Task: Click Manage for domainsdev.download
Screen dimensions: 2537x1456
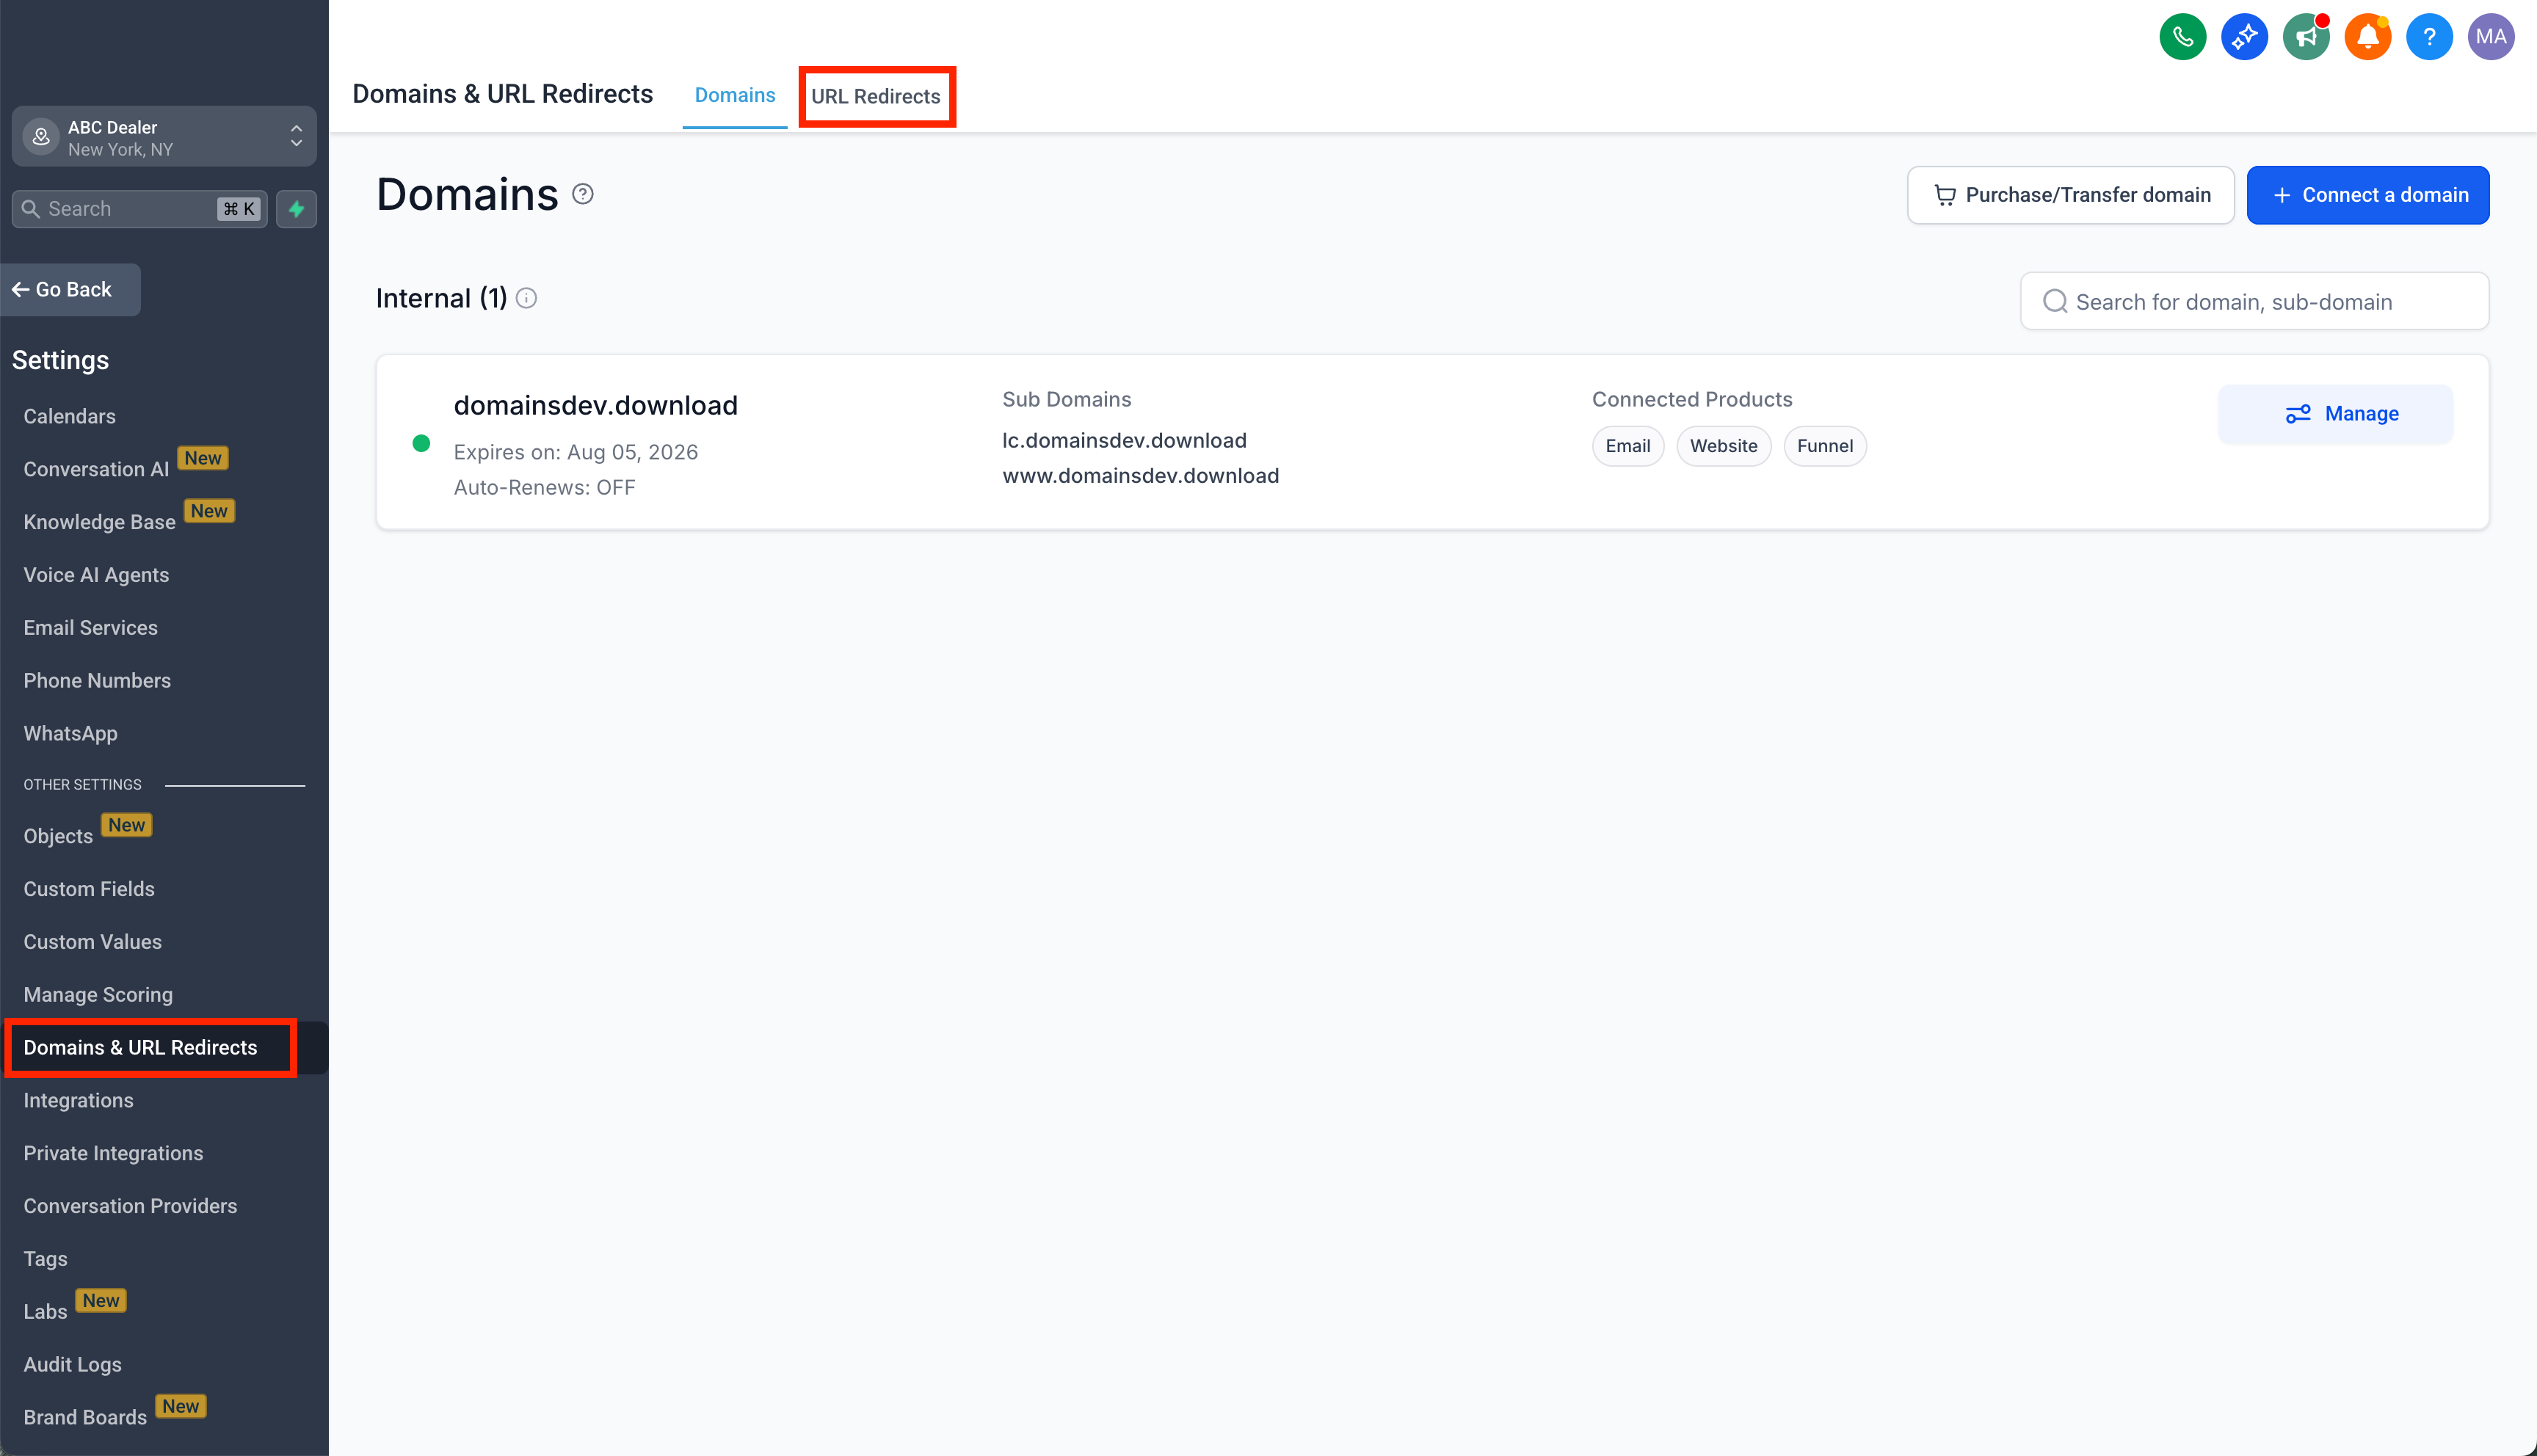Action: (x=2335, y=414)
